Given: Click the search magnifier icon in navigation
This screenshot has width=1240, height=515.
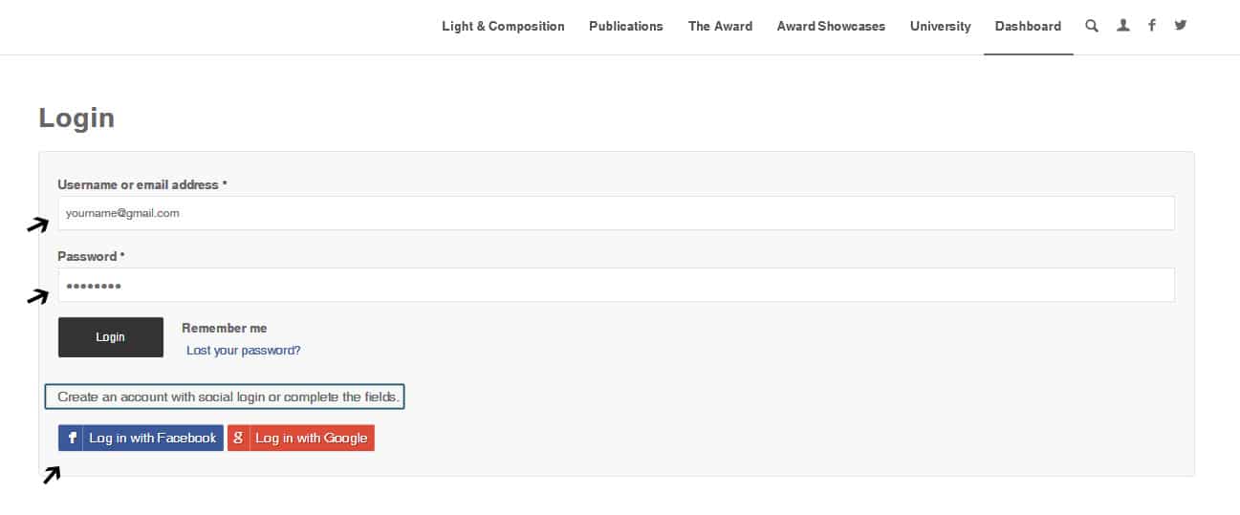Looking at the screenshot, I should click(x=1092, y=27).
